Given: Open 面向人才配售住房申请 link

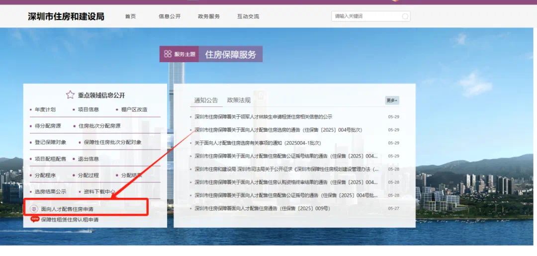Looking at the screenshot, I should (67, 209).
